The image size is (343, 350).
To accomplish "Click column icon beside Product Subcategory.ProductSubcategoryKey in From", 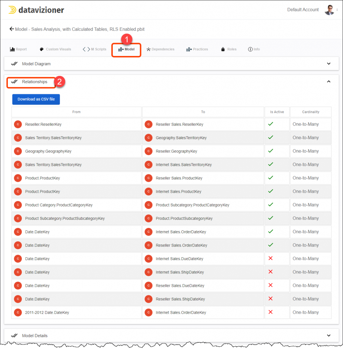I will coord(18,218).
